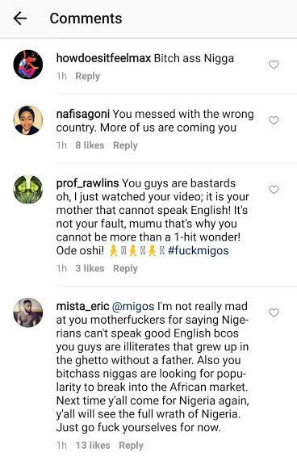Open mista_eric's profile picture
The height and width of the screenshot is (461, 297).
coord(28,312)
